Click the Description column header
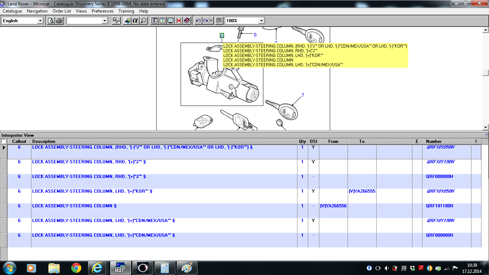The image size is (489, 275). [x=44, y=141]
